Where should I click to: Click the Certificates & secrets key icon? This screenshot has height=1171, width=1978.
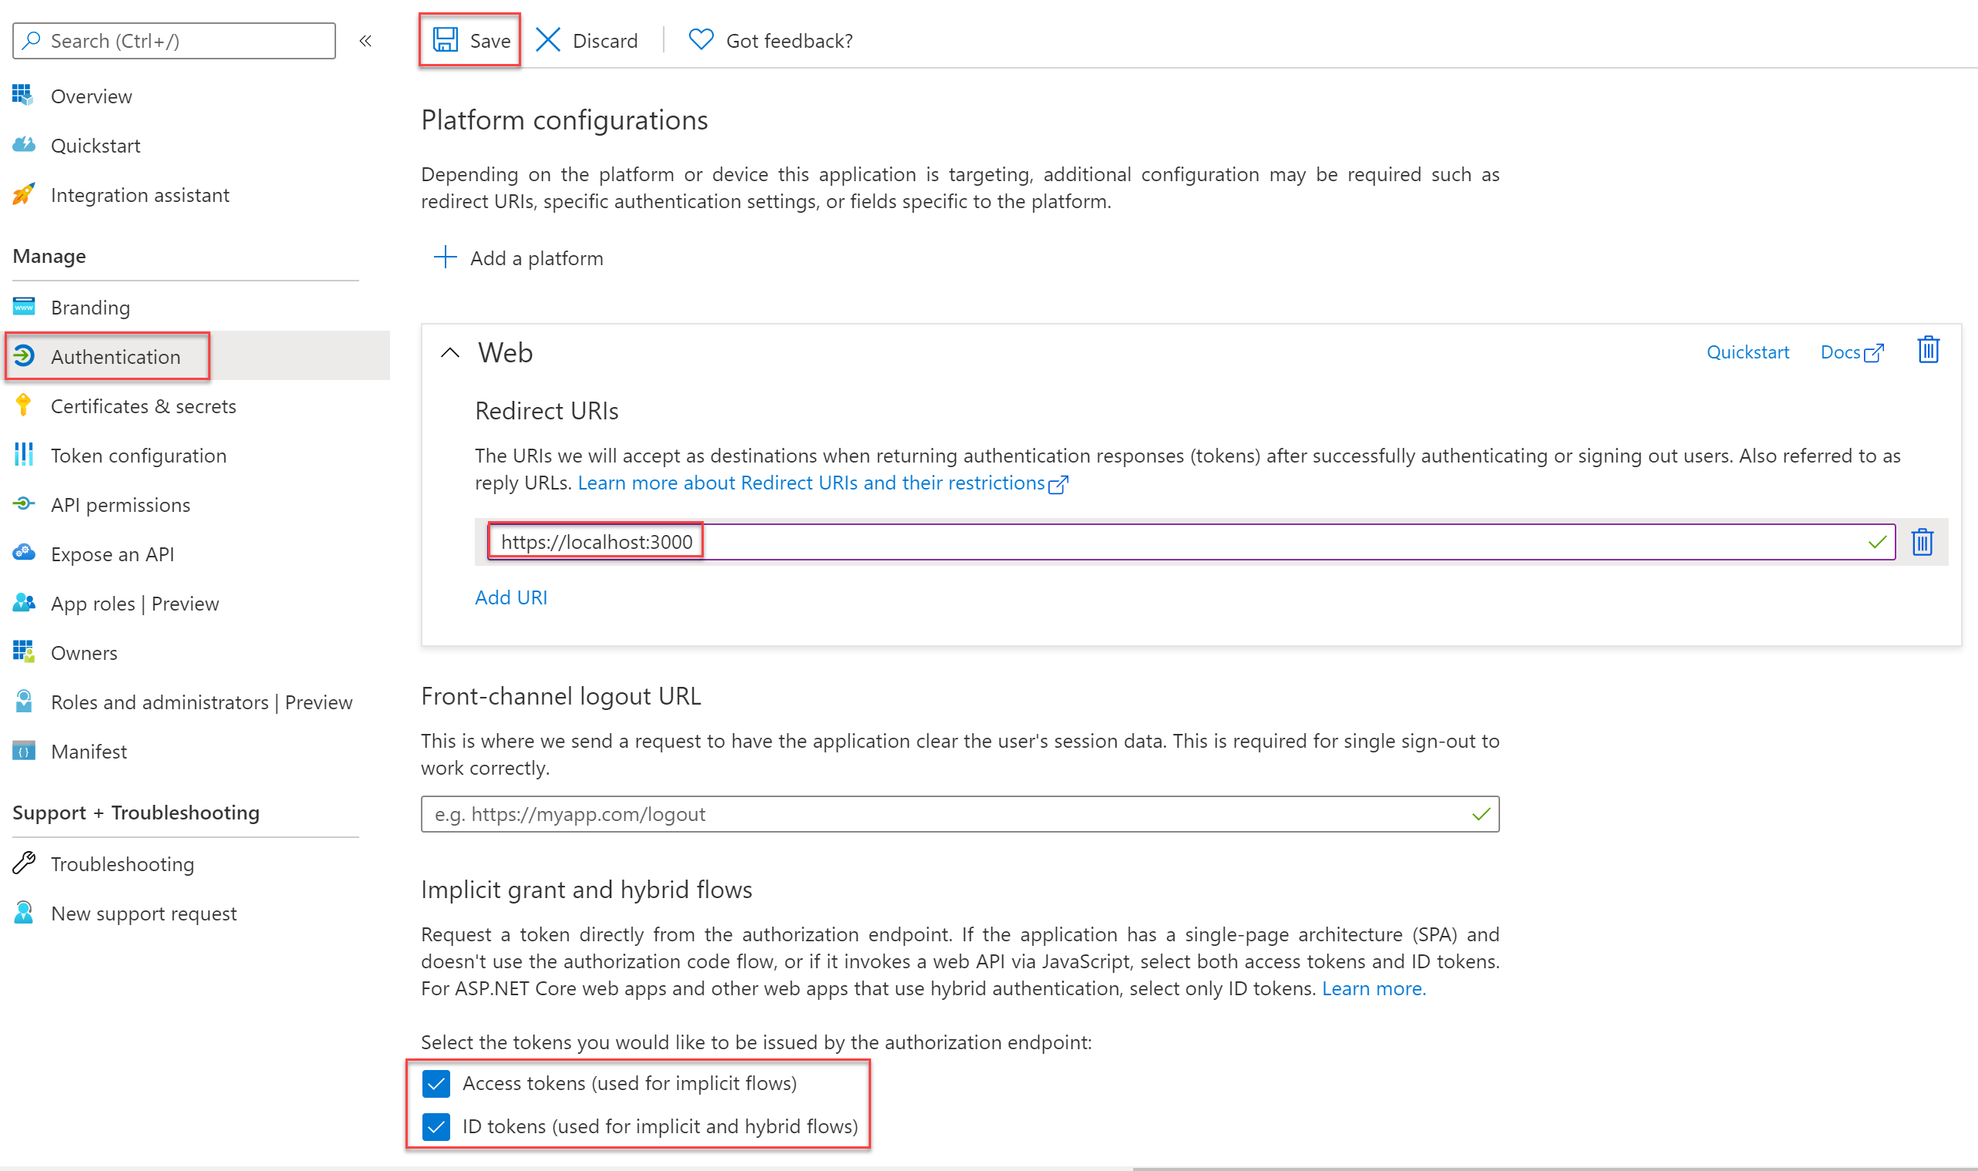point(24,404)
